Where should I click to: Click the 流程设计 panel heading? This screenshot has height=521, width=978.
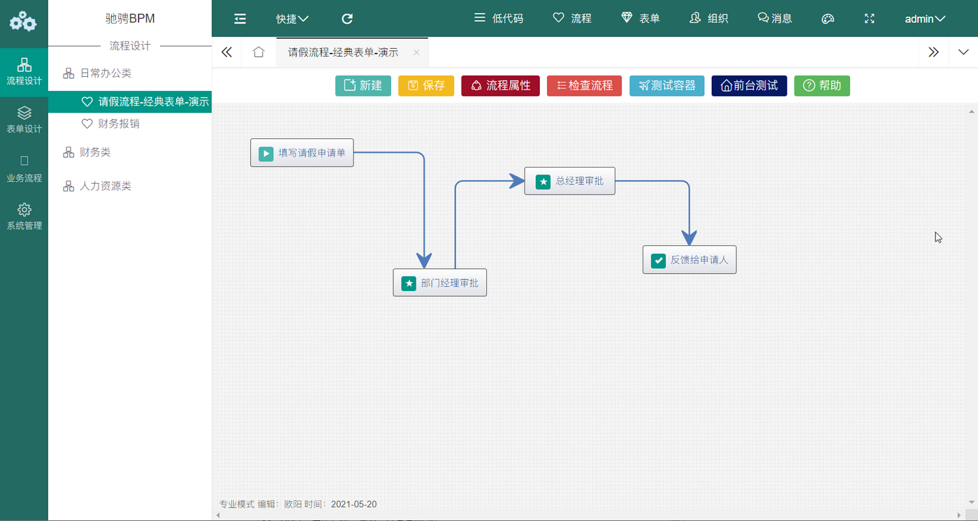point(130,45)
